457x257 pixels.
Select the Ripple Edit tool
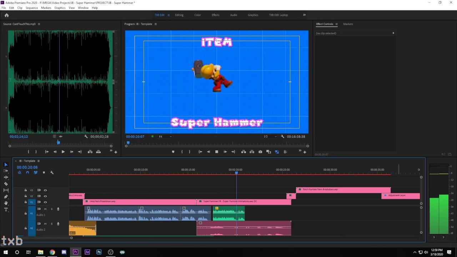pos(6,177)
